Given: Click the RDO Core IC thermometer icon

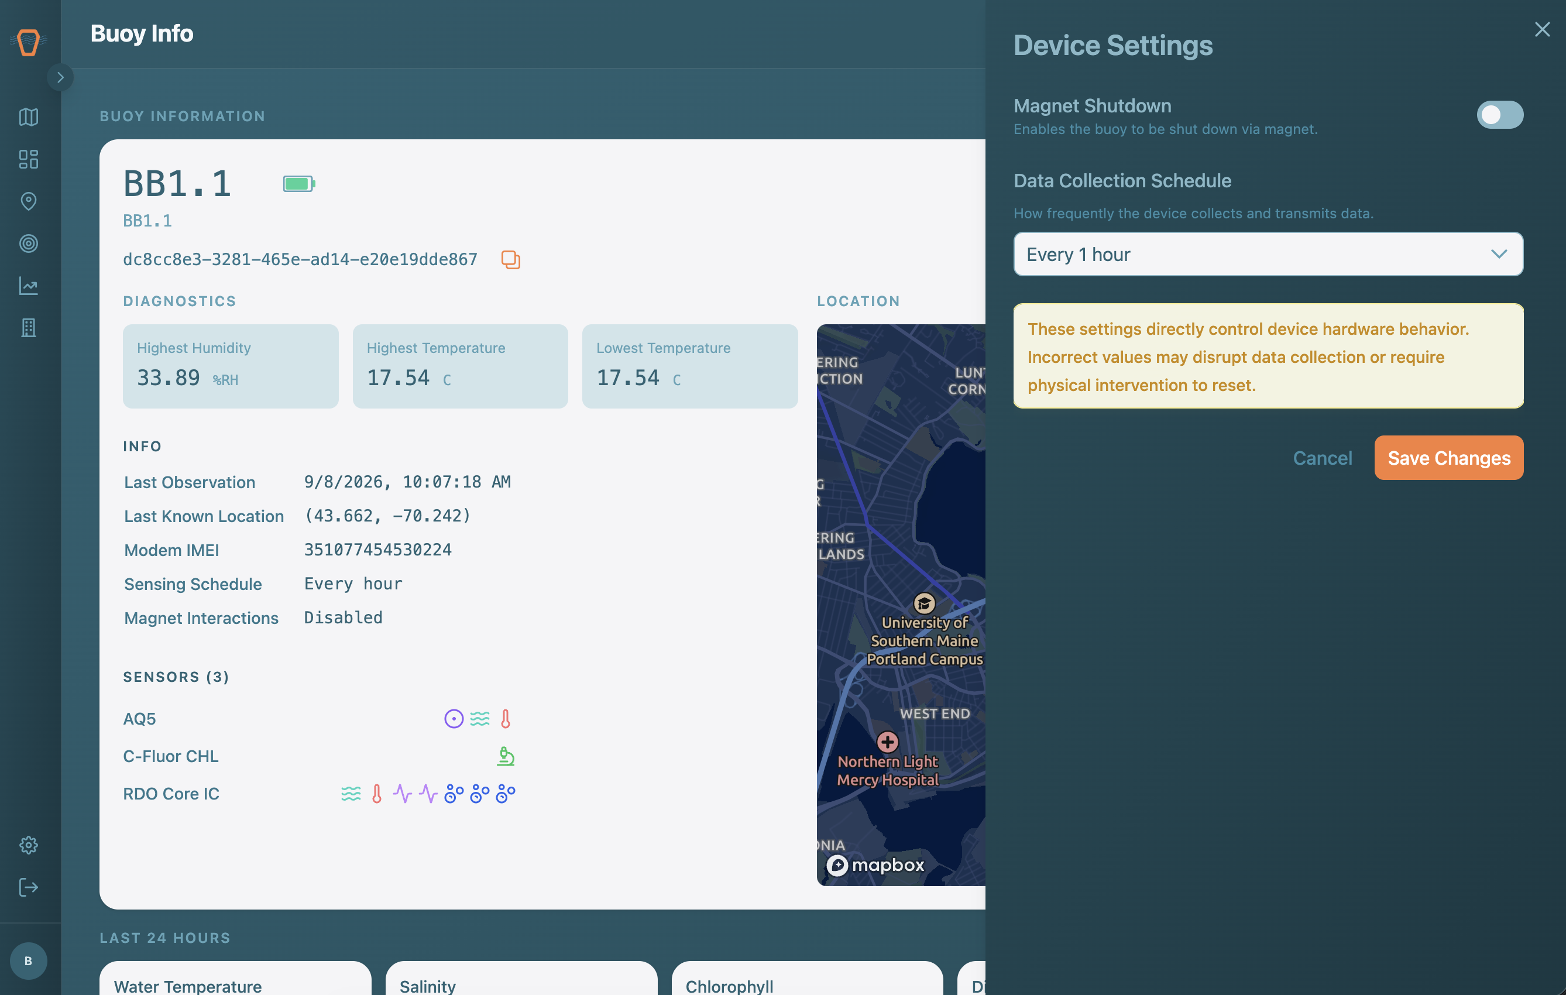Looking at the screenshot, I should click(377, 794).
